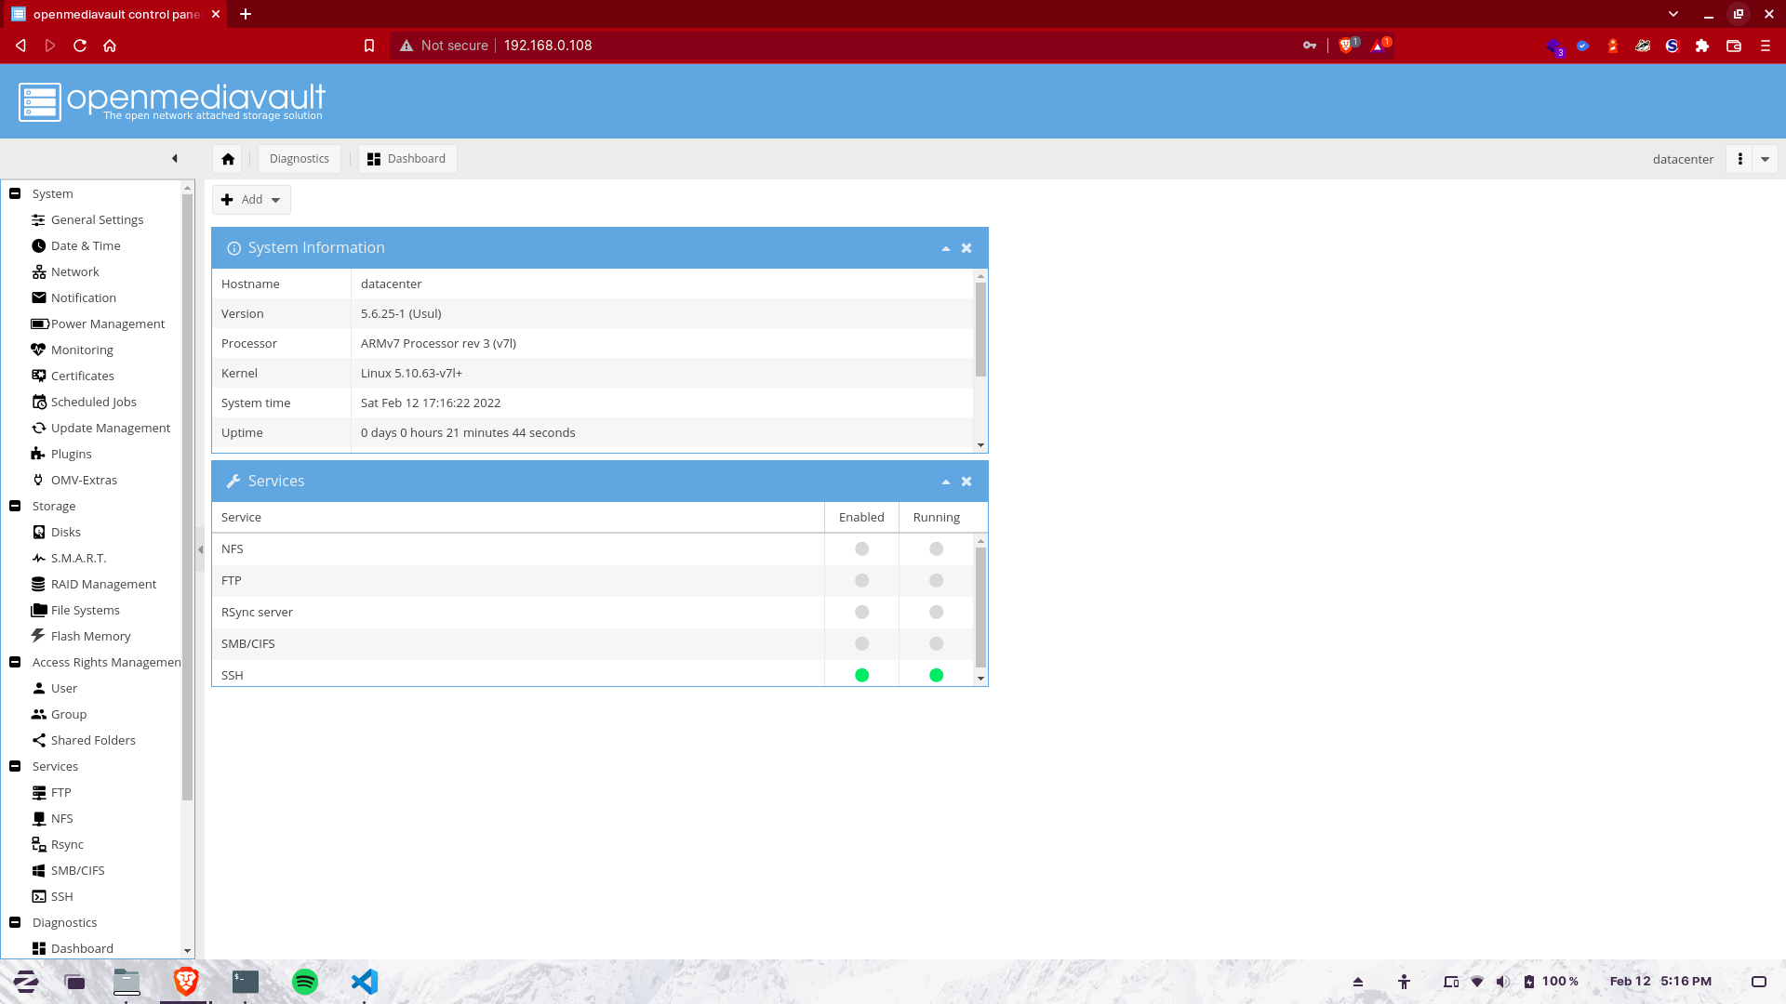Click FTP running status indicator
This screenshot has width=1786, height=1004.
pyautogui.click(x=937, y=581)
